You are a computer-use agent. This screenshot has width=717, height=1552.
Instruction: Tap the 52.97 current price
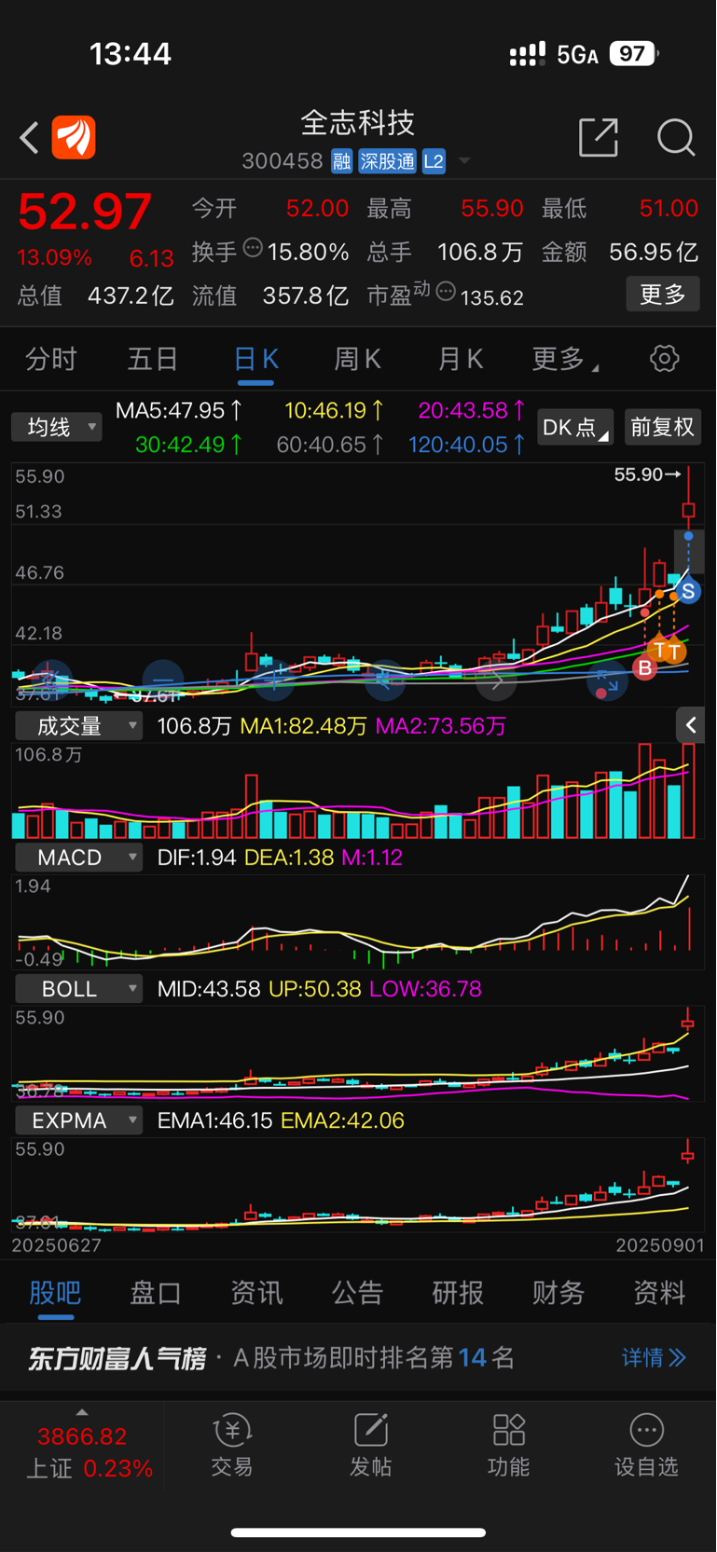[85, 211]
